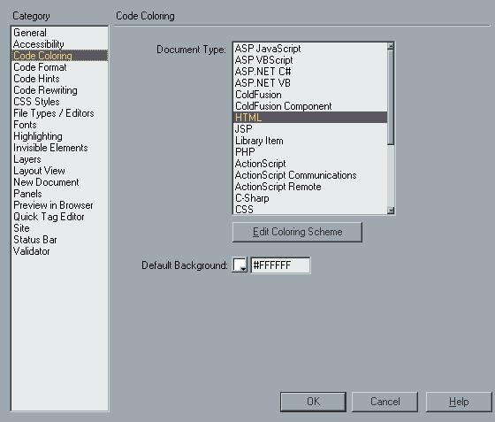Click the Document Type scroll down arrow
495x422 pixels.
click(x=391, y=211)
